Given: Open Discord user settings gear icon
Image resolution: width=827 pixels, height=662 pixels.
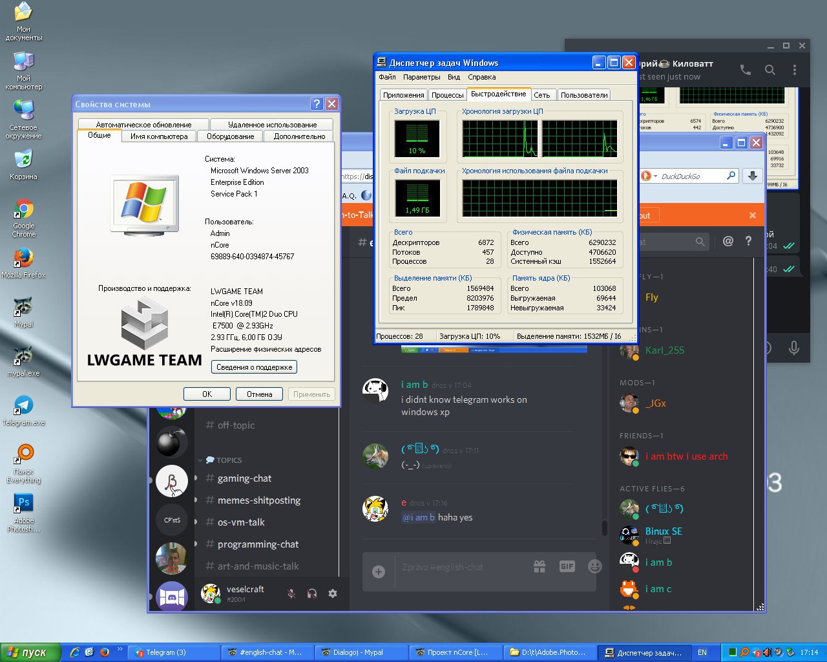Looking at the screenshot, I should coord(333,593).
